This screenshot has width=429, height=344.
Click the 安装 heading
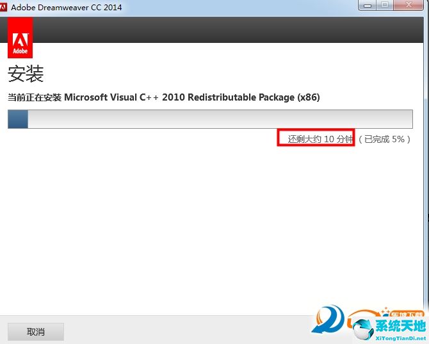tap(26, 74)
